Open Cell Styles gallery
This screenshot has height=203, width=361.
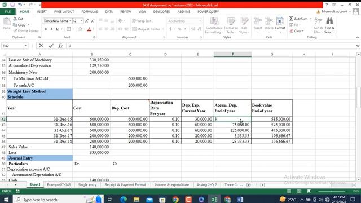pos(244,25)
